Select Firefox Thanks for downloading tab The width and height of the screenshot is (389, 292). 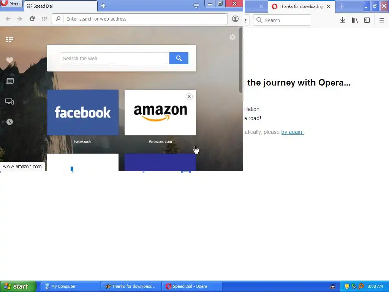click(301, 6)
